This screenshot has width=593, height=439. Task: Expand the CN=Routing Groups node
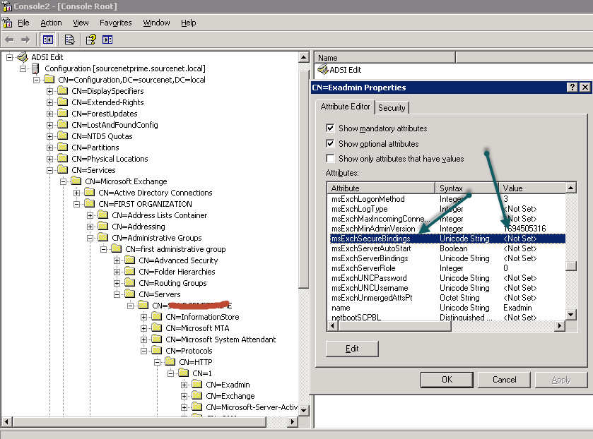[x=117, y=283]
